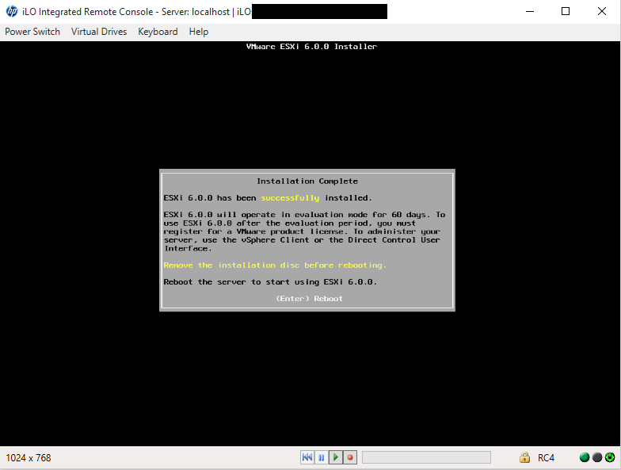This screenshot has width=621, height=470.
Task: Click the RC4 encryption label
Action: pyautogui.click(x=546, y=458)
